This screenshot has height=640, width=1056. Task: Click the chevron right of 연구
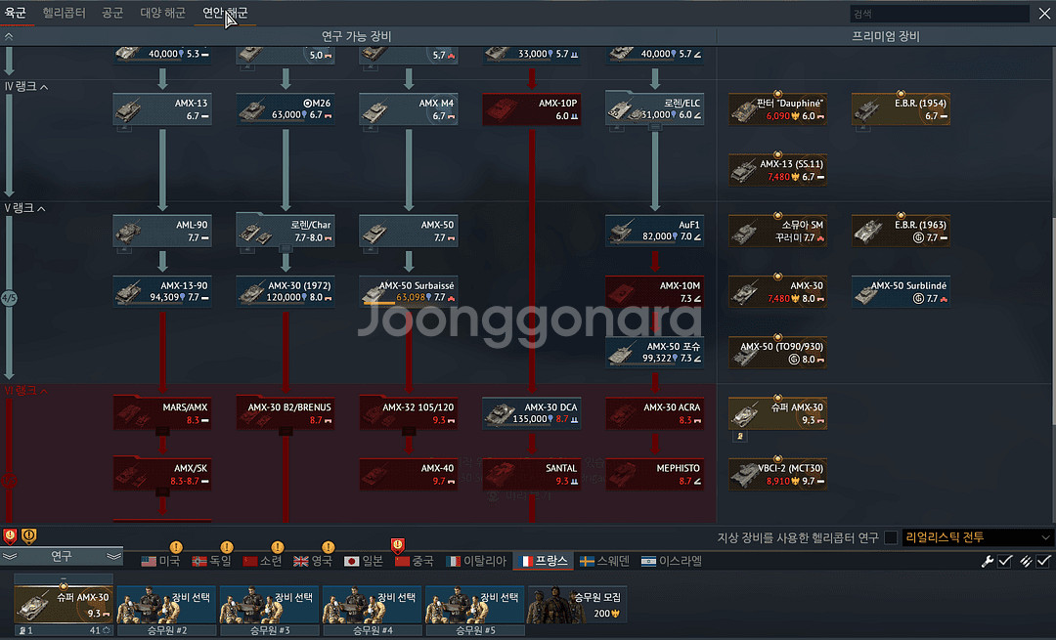pyautogui.click(x=113, y=557)
